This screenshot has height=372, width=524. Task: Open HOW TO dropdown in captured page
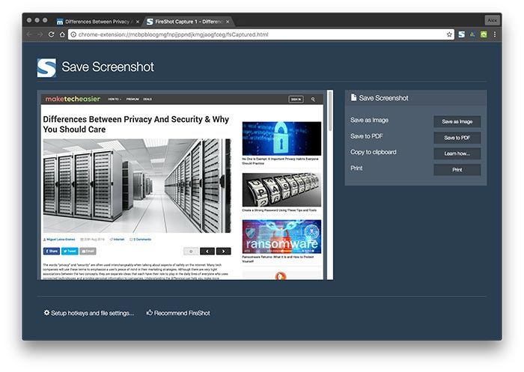tap(115, 100)
